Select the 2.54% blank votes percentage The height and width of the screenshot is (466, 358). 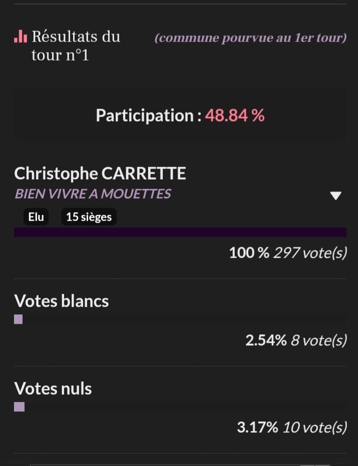tap(266, 340)
